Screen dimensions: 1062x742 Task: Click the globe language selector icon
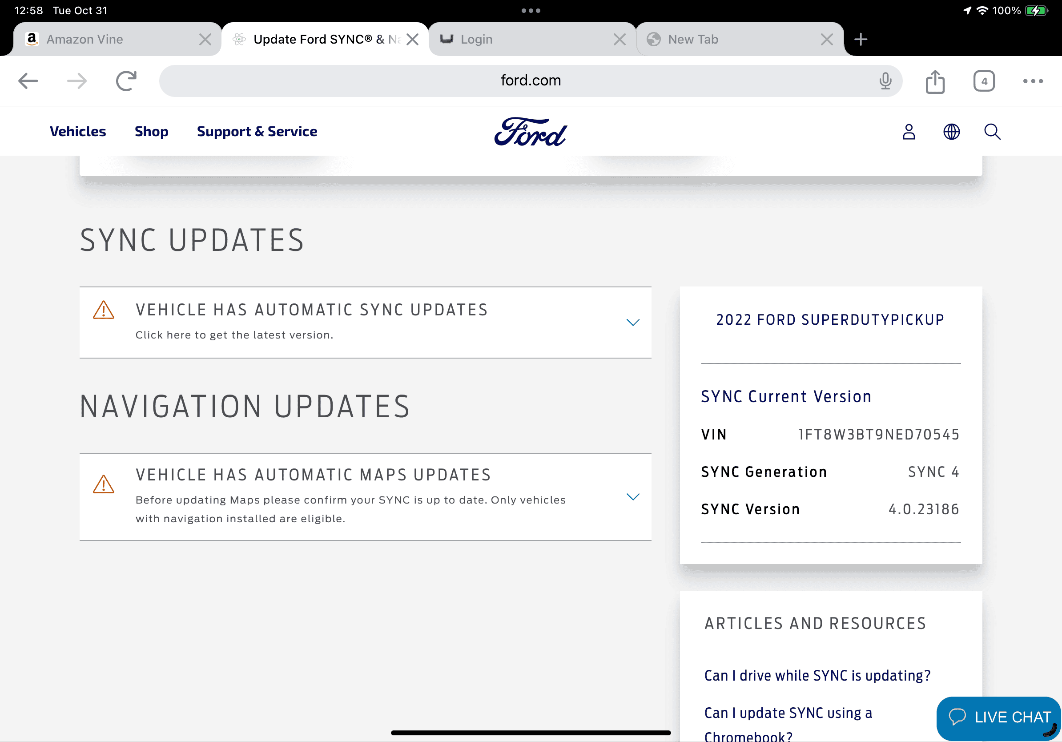point(951,132)
